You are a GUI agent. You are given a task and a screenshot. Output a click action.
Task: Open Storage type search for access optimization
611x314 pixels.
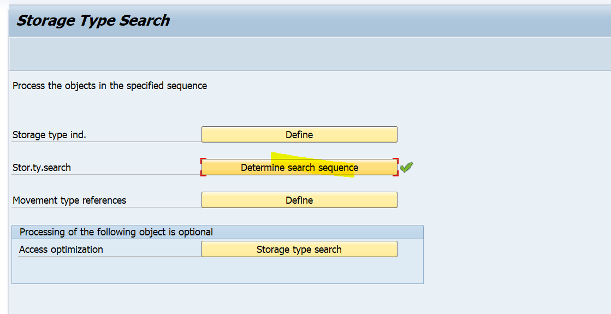point(299,250)
